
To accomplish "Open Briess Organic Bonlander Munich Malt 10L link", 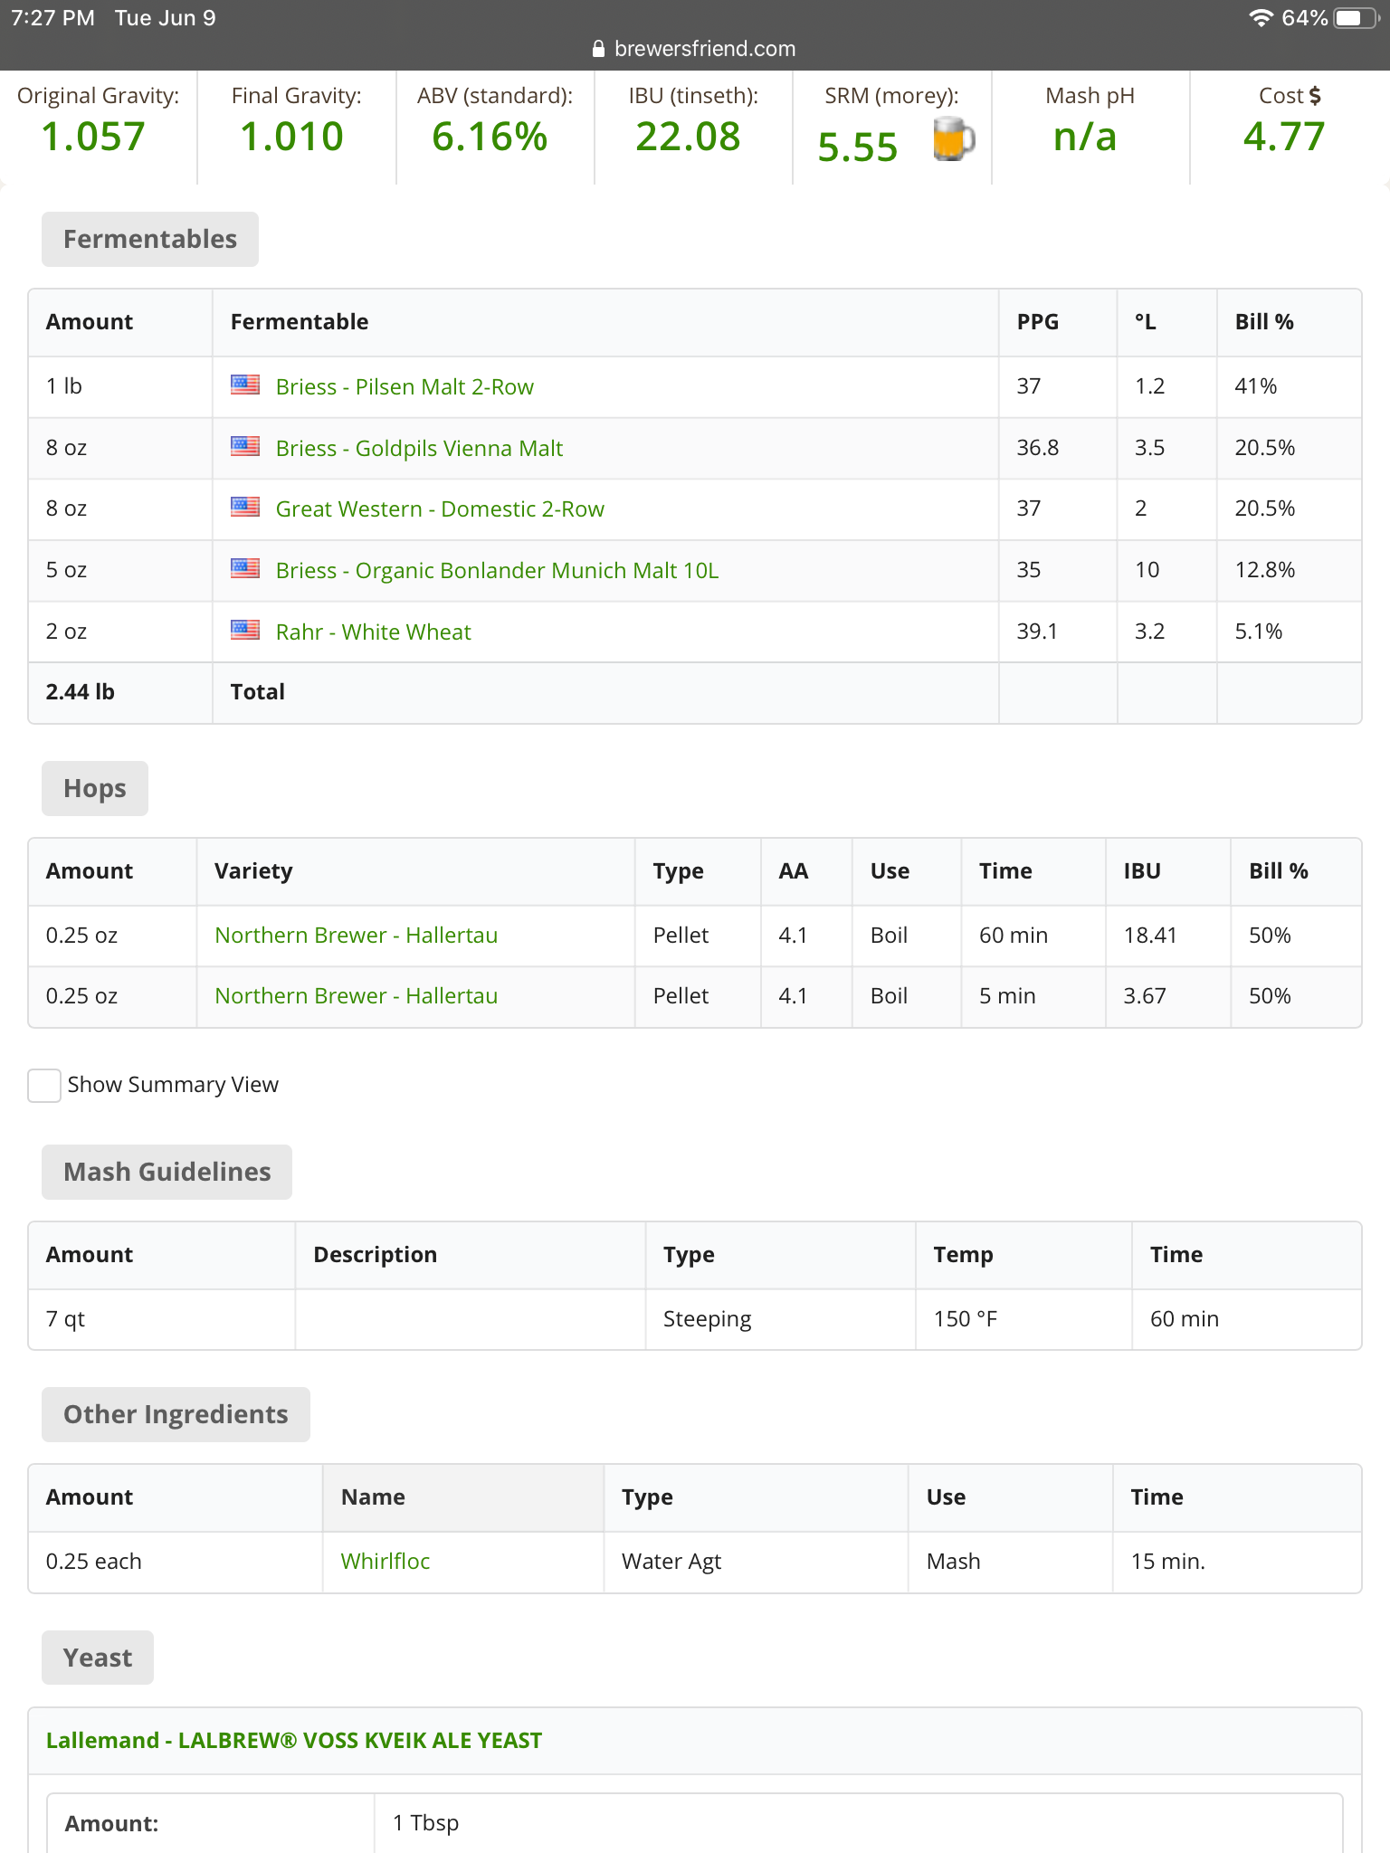I will coord(497,570).
